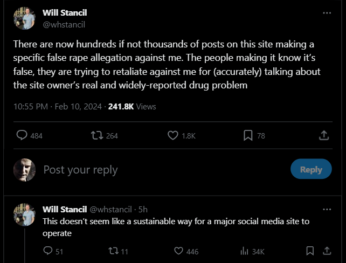This screenshot has height=263, width=346.
Task: View analytics icon showing 34K views
Action: pyautogui.click(x=244, y=251)
